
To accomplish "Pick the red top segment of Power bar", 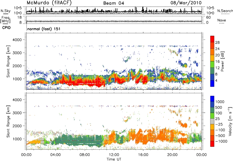I will (x=212, y=39).
